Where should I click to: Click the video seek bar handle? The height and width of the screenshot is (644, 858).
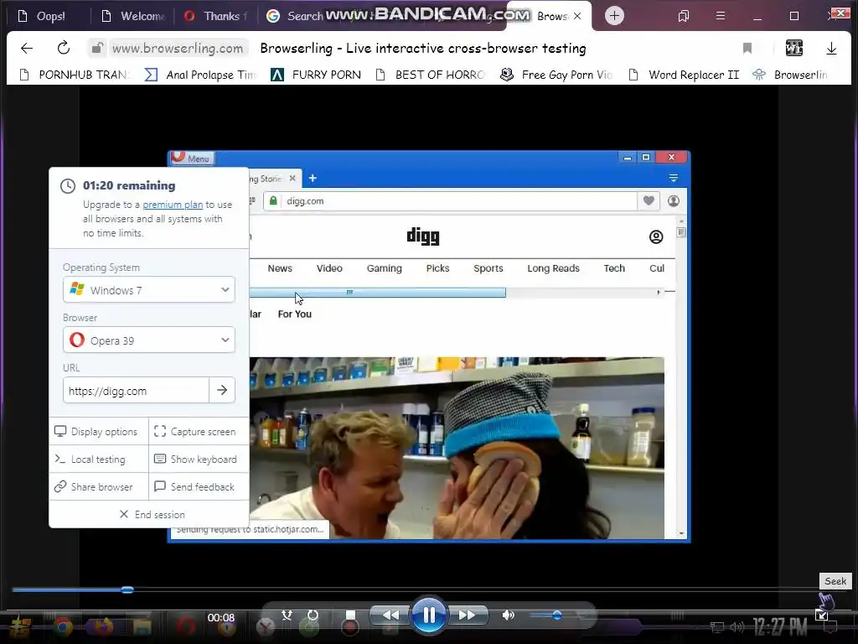pyautogui.click(x=127, y=589)
